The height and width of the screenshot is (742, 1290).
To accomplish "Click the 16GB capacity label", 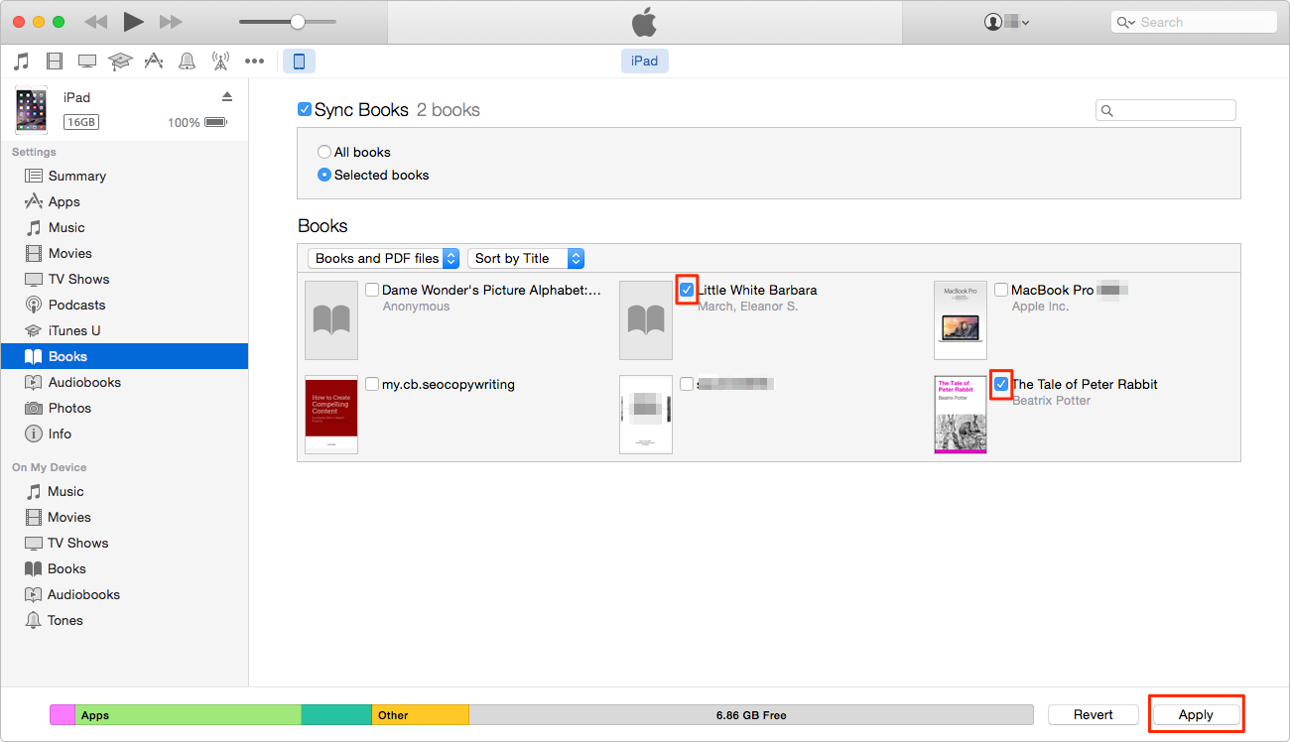I will 81,122.
